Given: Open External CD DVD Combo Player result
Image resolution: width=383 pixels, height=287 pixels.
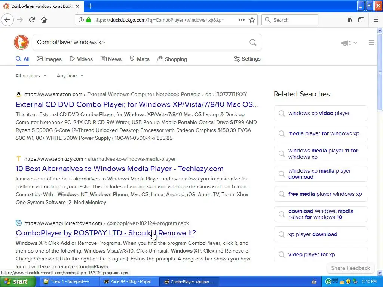Looking at the screenshot, I should (x=137, y=104).
